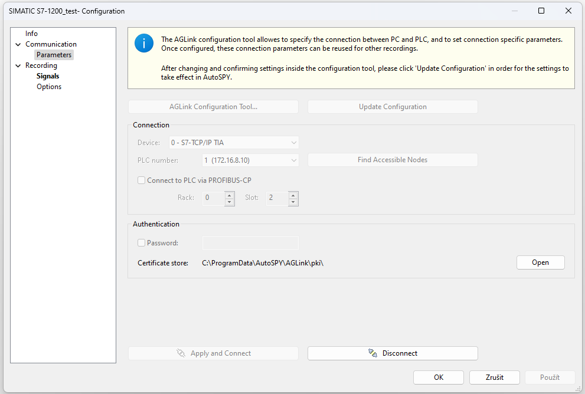Increase the Rack value with its up arrow
This screenshot has width=585, height=394.
point(230,195)
